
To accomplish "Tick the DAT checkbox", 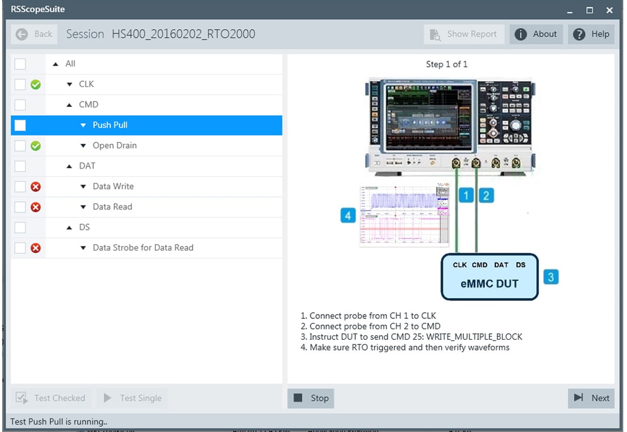I will [x=20, y=166].
